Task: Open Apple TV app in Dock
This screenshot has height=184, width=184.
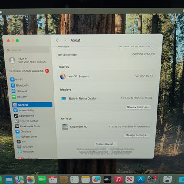Action: pyautogui.click(x=107, y=180)
